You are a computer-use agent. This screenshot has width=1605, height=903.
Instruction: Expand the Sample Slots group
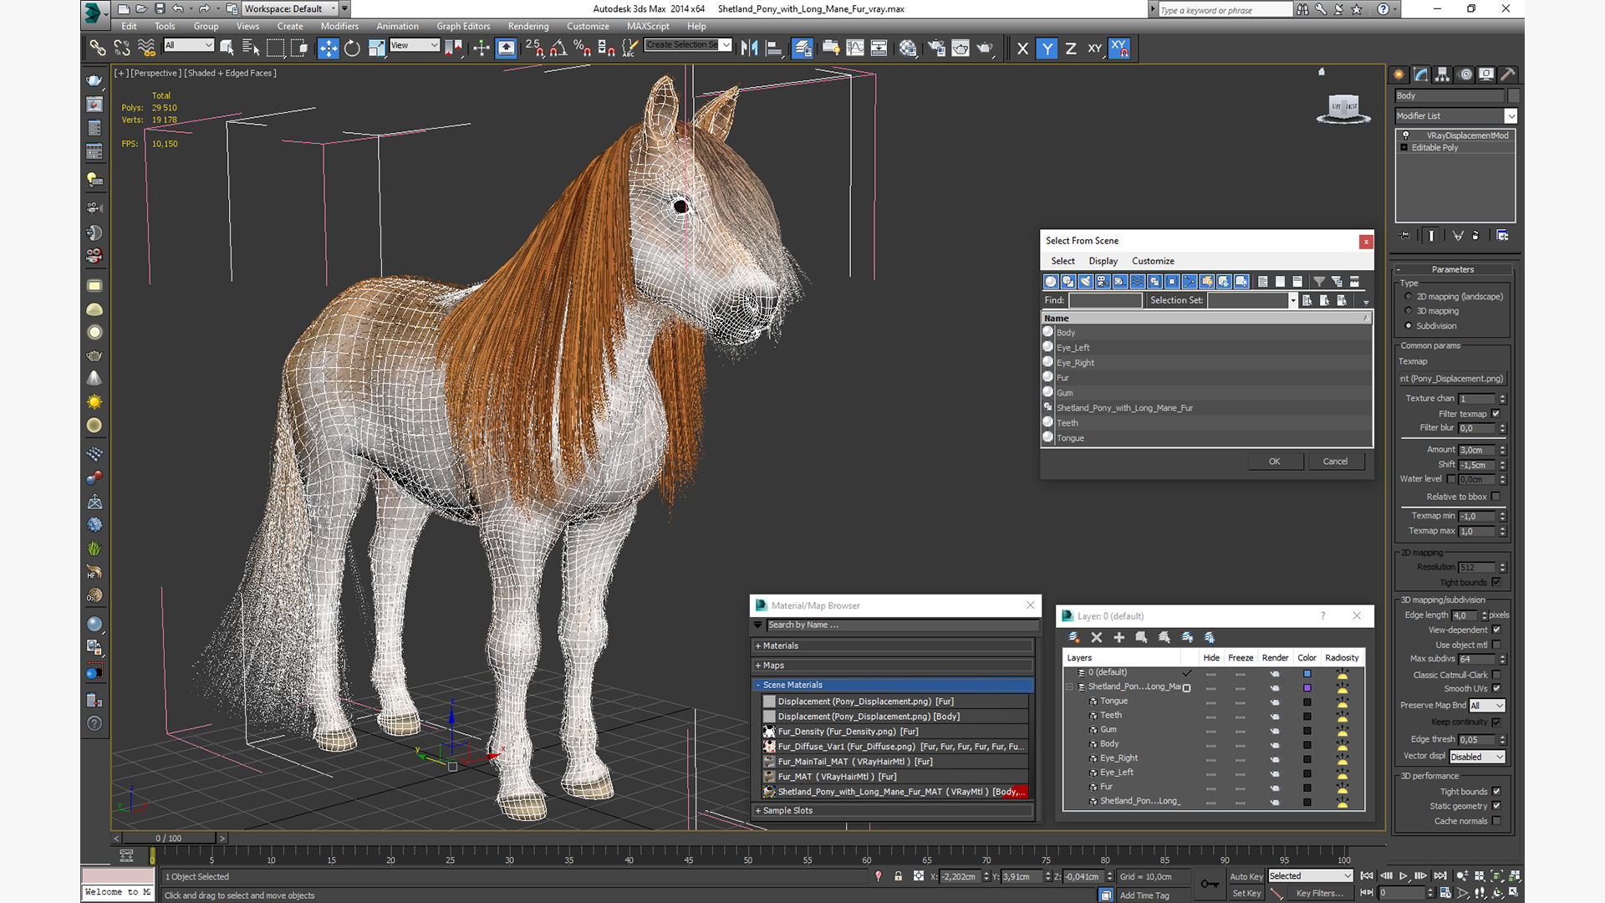tap(894, 810)
